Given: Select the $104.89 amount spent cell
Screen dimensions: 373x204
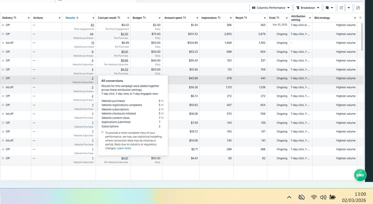Looking at the screenshot, I should [181, 44].
